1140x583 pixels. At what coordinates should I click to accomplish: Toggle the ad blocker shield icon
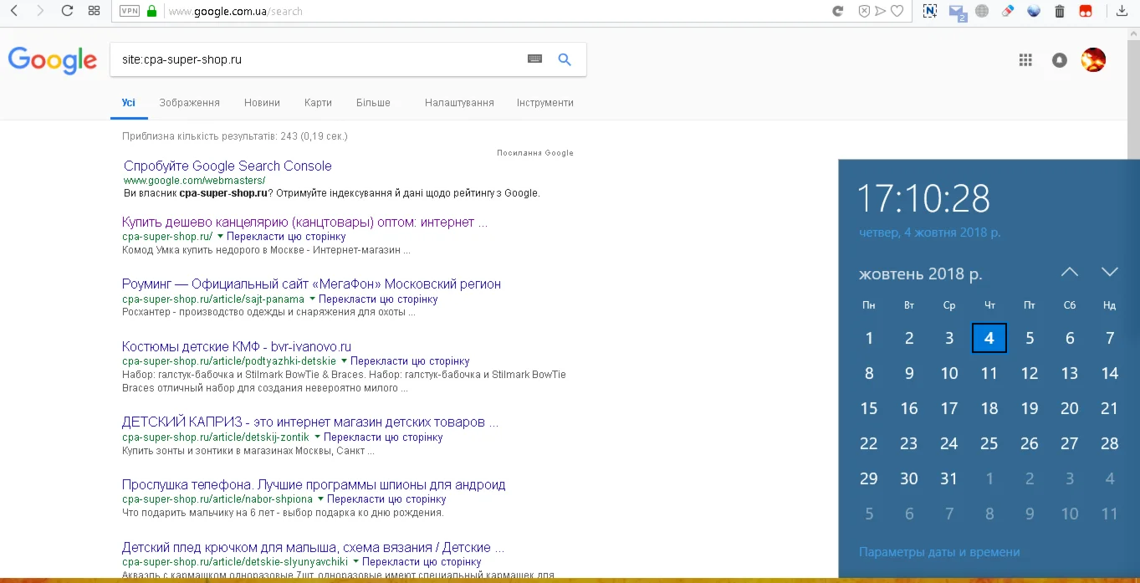(864, 11)
